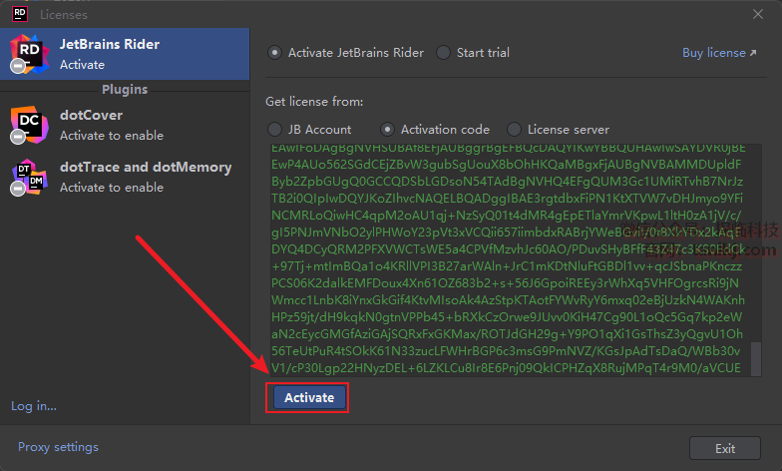Select the Activation code radio button
The image size is (782, 471).
(x=388, y=129)
